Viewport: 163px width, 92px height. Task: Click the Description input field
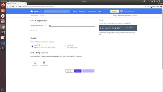pos(63,31)
